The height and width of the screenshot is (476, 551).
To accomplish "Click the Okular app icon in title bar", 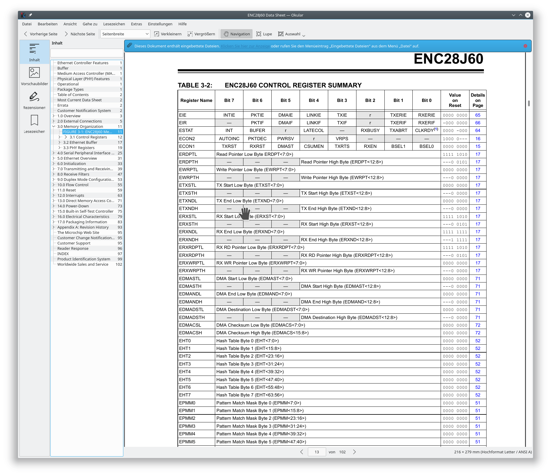I will 24,15.
